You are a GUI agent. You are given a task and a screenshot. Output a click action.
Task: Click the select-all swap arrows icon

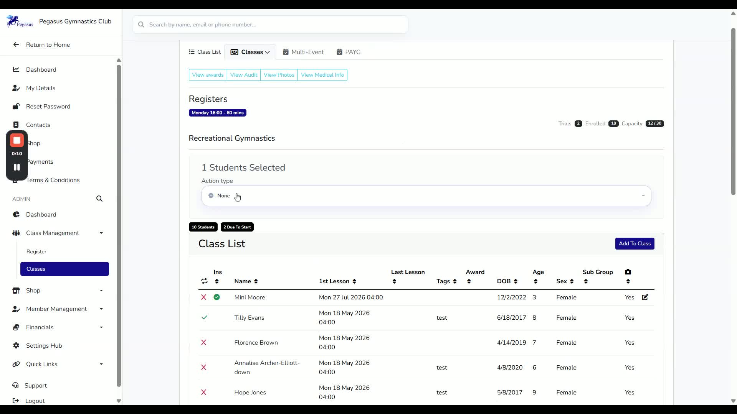coord(204,281)
